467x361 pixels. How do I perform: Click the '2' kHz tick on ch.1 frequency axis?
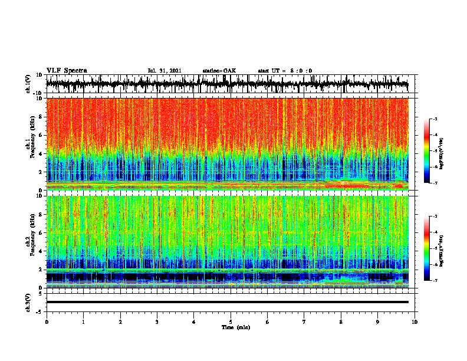(x=41, y=172)
